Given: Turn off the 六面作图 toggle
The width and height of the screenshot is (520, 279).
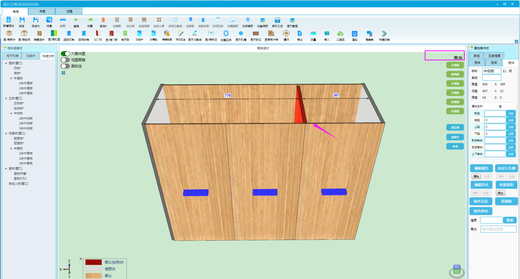Looking at the screenshot, I should pyautogui.click(x=65, y=54).
